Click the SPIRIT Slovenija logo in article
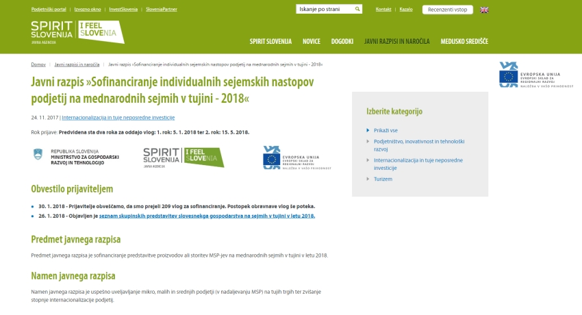This screenshot has width=582, height=315. [x=184, y=157]
